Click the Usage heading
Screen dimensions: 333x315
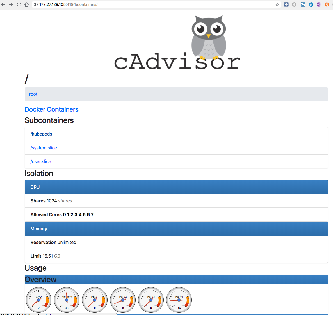click(x=35, y=268)
